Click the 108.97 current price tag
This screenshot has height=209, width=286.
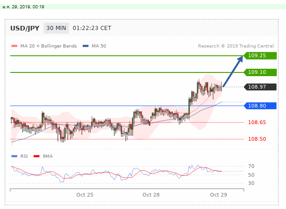260,87
